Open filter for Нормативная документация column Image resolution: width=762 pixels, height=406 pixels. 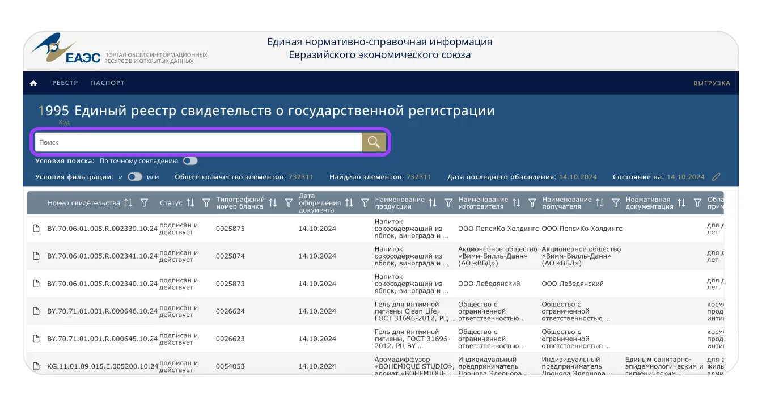(697, 203)
